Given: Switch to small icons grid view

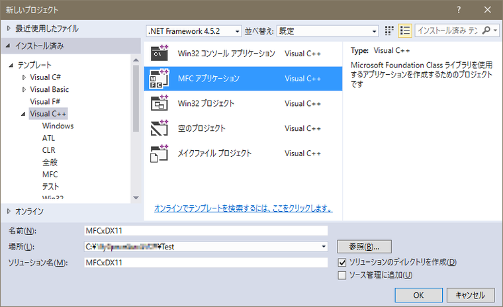Looking at the screenshot, I should 389,31.
